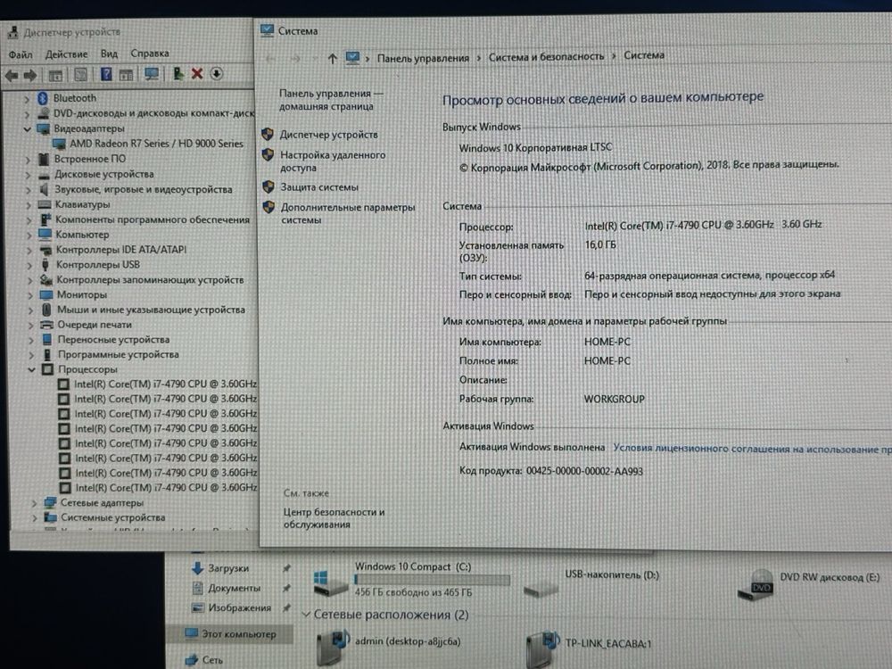Expand the Контроллеры USB node
This screenshot has height=669, width=892.
pos(29,265)
